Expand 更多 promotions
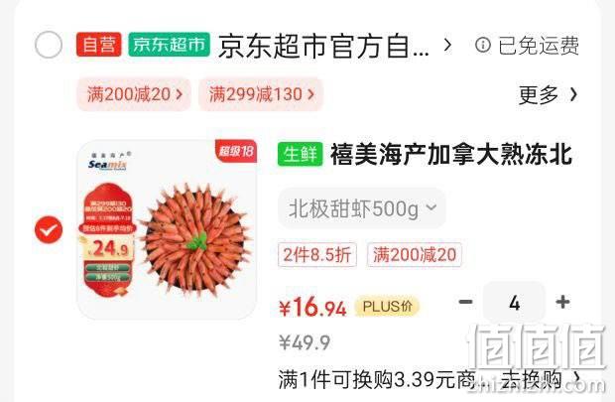This screenshot has height=402, width=615. [x=548, y=94]
